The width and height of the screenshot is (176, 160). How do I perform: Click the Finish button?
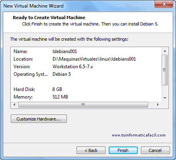pos(123,150)
